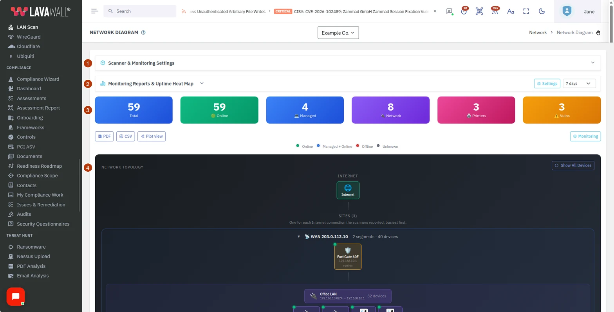Open Nessus Upload in the sidebar
This screenshot has height=312, width=614.
coord(33,256)
